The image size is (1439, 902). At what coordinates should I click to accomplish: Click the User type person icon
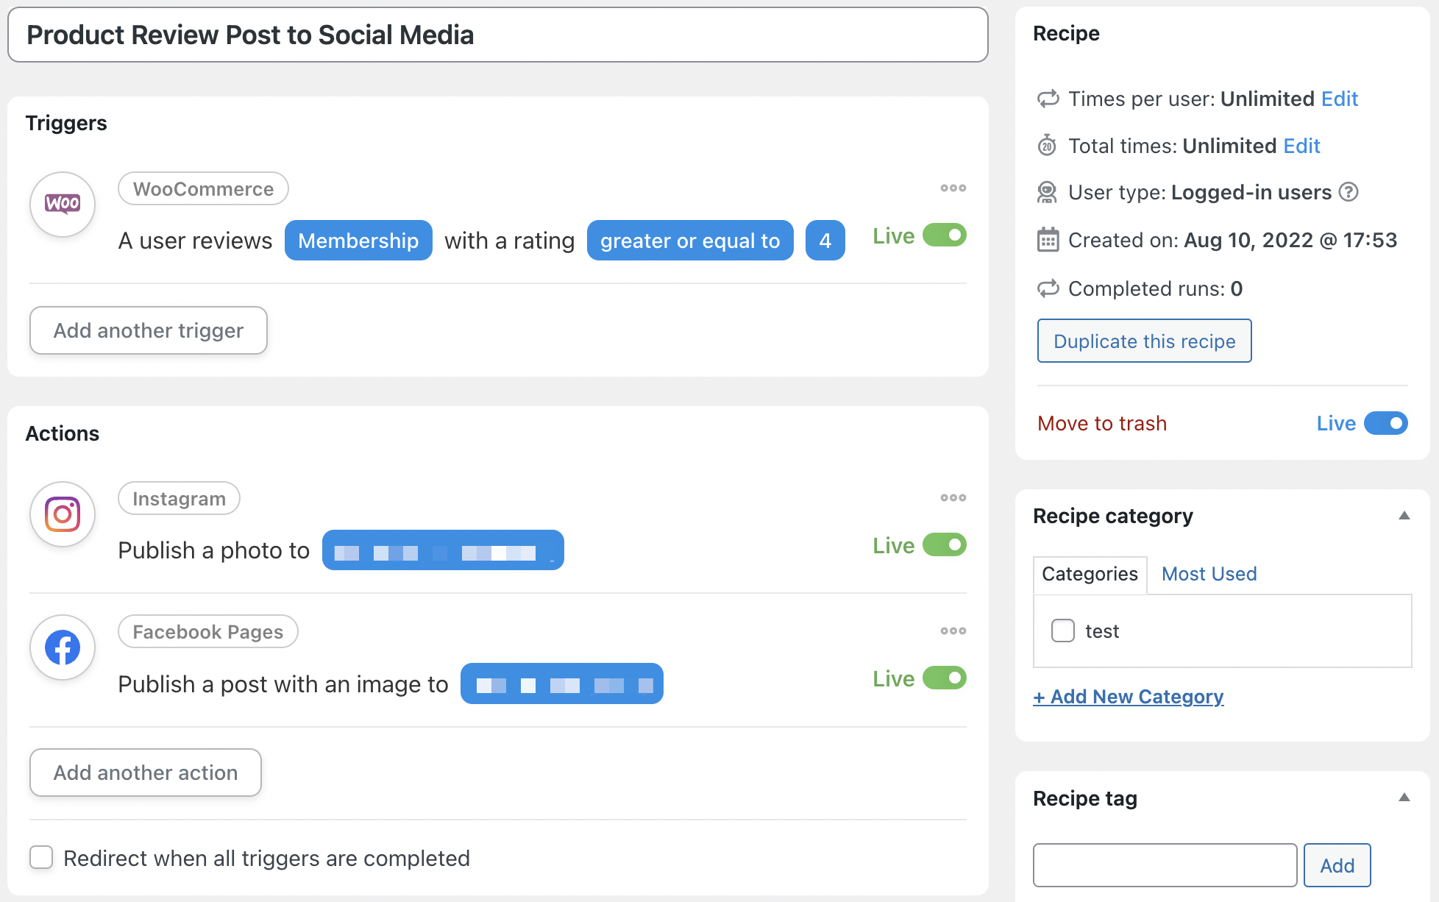tap(1048, 193)
